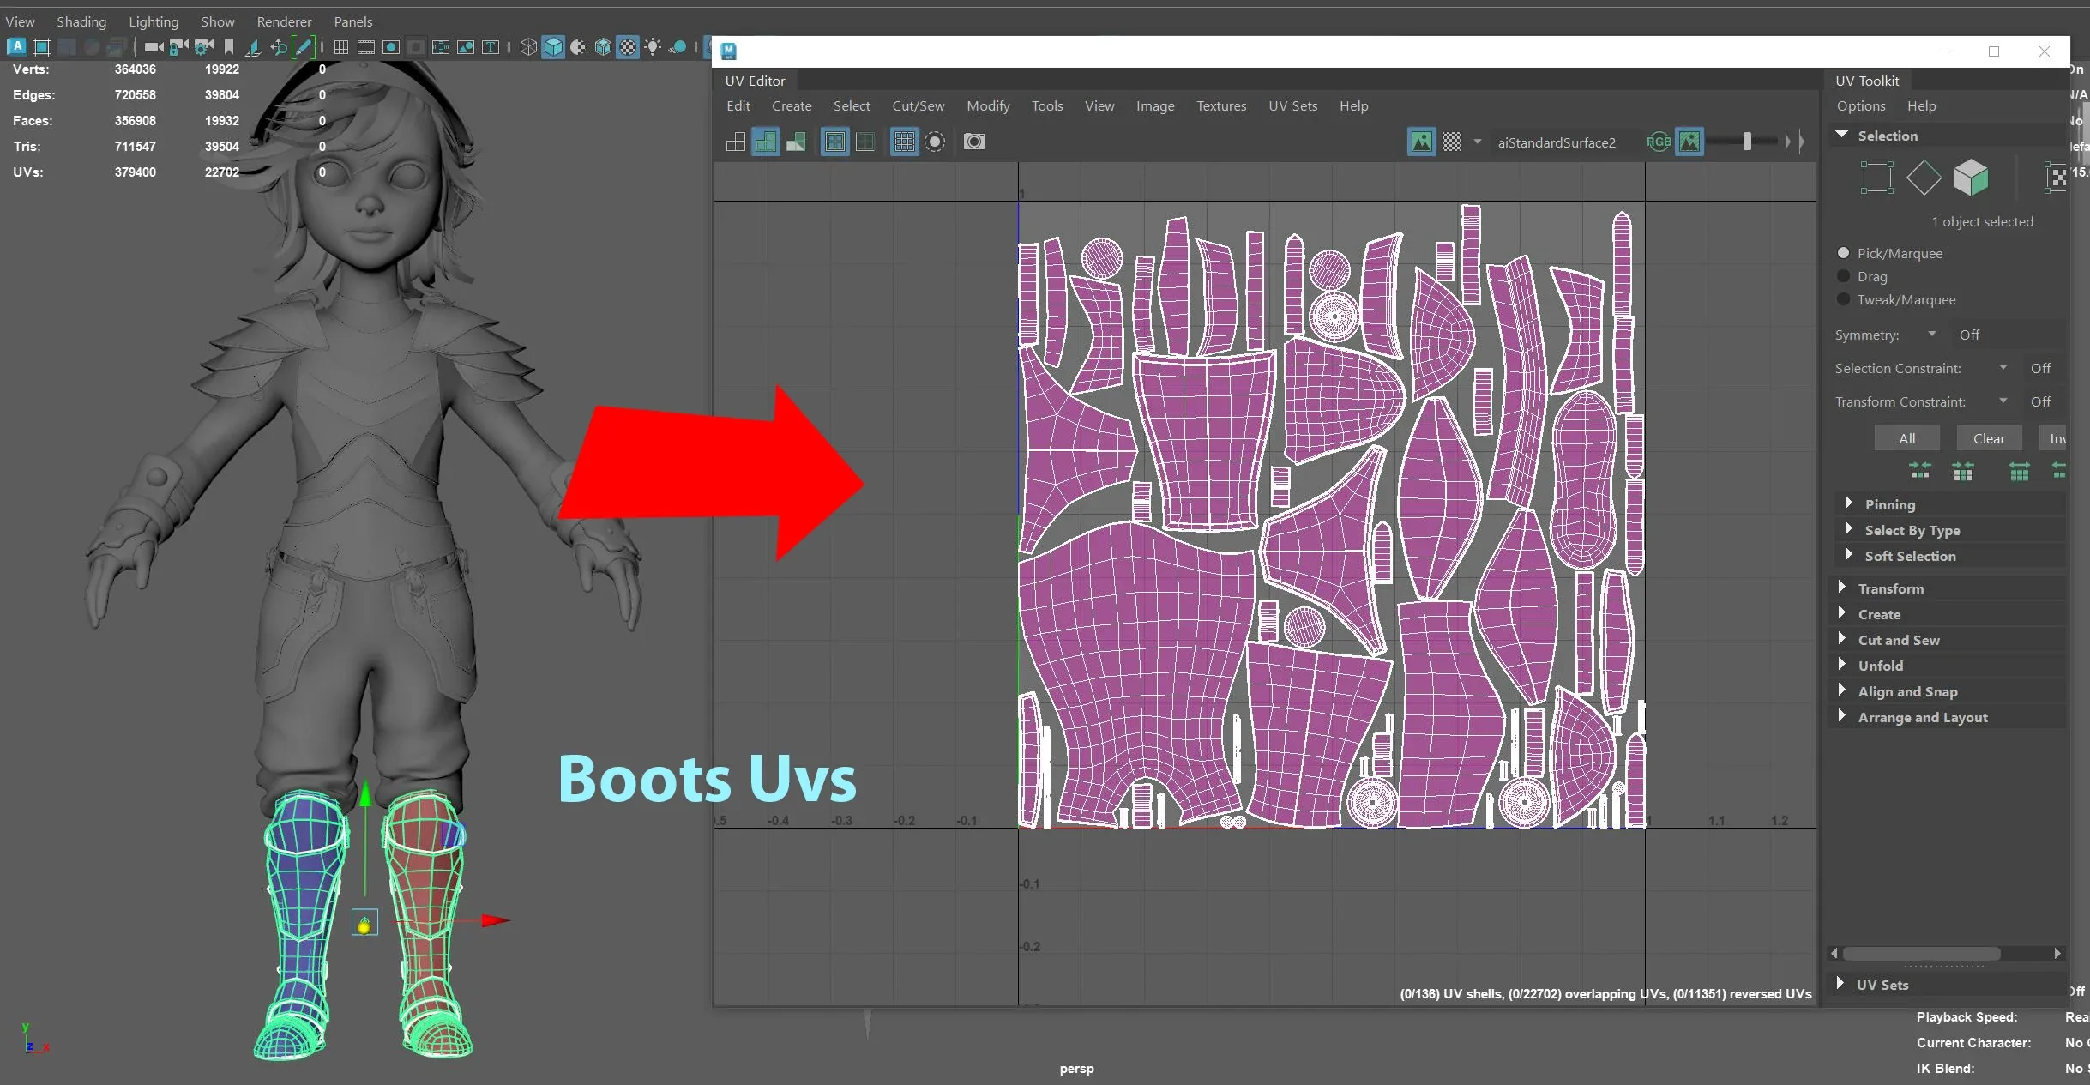Toggle 2D pan/zoom icon
Image resolution: width=2090 pixels, height=1085 pixels.
click(279, 47)
